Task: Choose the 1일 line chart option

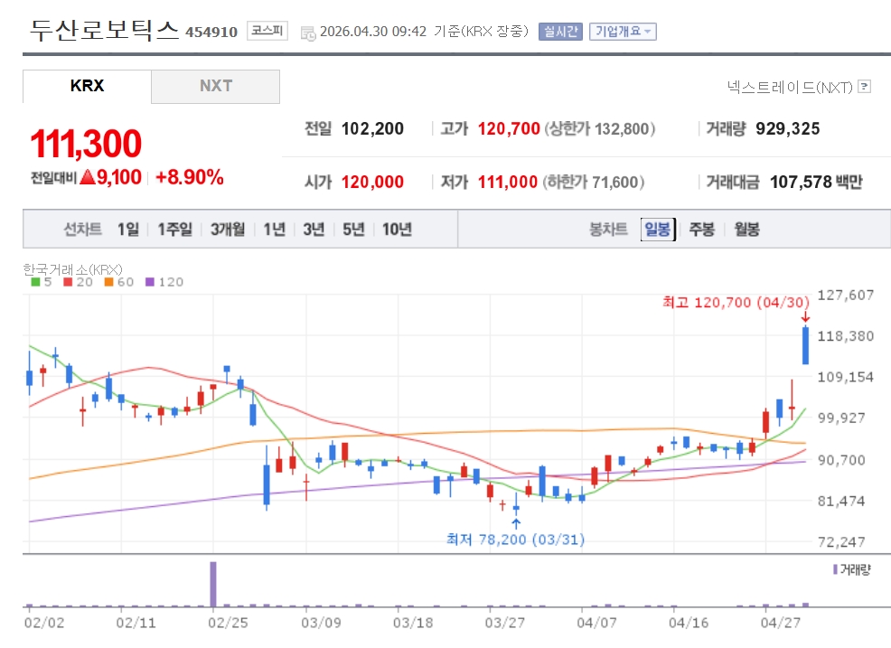Action: coord(128,230)
